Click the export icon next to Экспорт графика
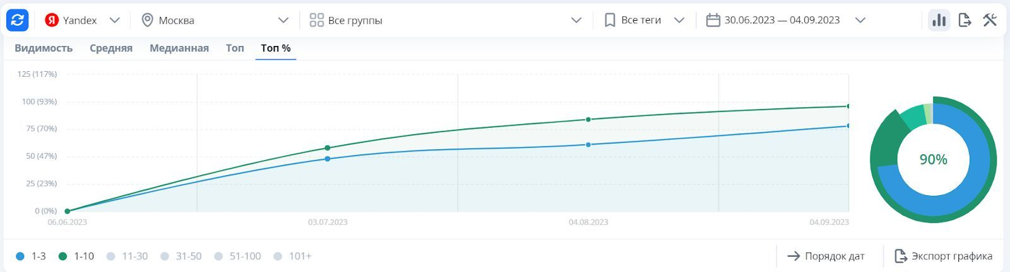Screen dimensions: 1010x272 coord(901,256)
